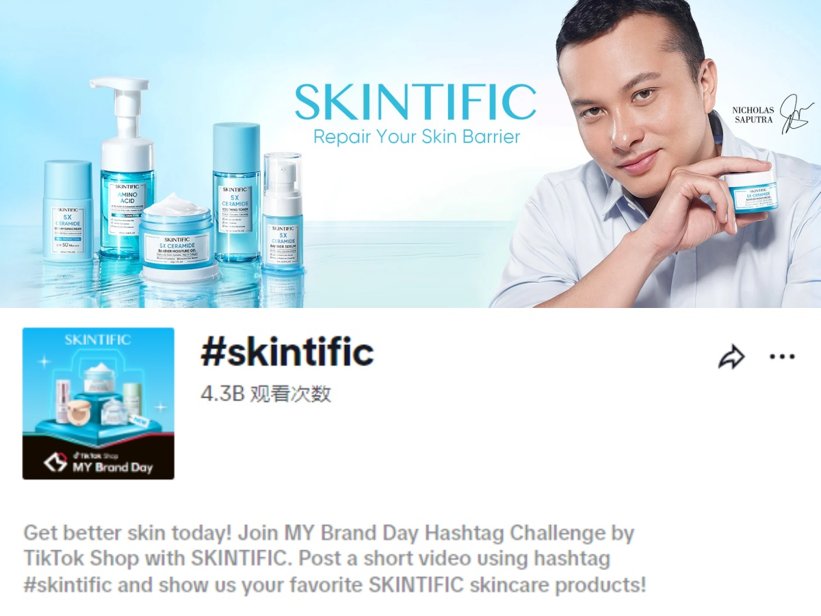This screenshot has height=616, width=821.
Task: Click the 4.3B view count text
Action: tap(266, 394)
